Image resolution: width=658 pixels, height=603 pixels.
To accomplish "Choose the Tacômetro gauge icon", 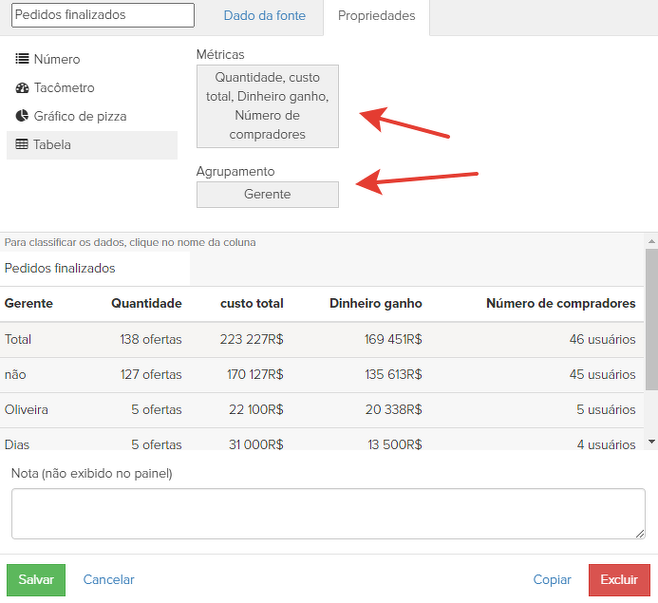I will pos(22,87).
